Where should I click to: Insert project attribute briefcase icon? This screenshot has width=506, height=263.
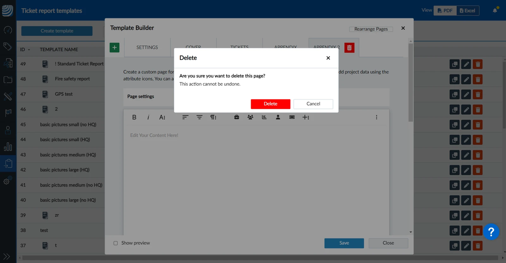click(x=237, y=117)
